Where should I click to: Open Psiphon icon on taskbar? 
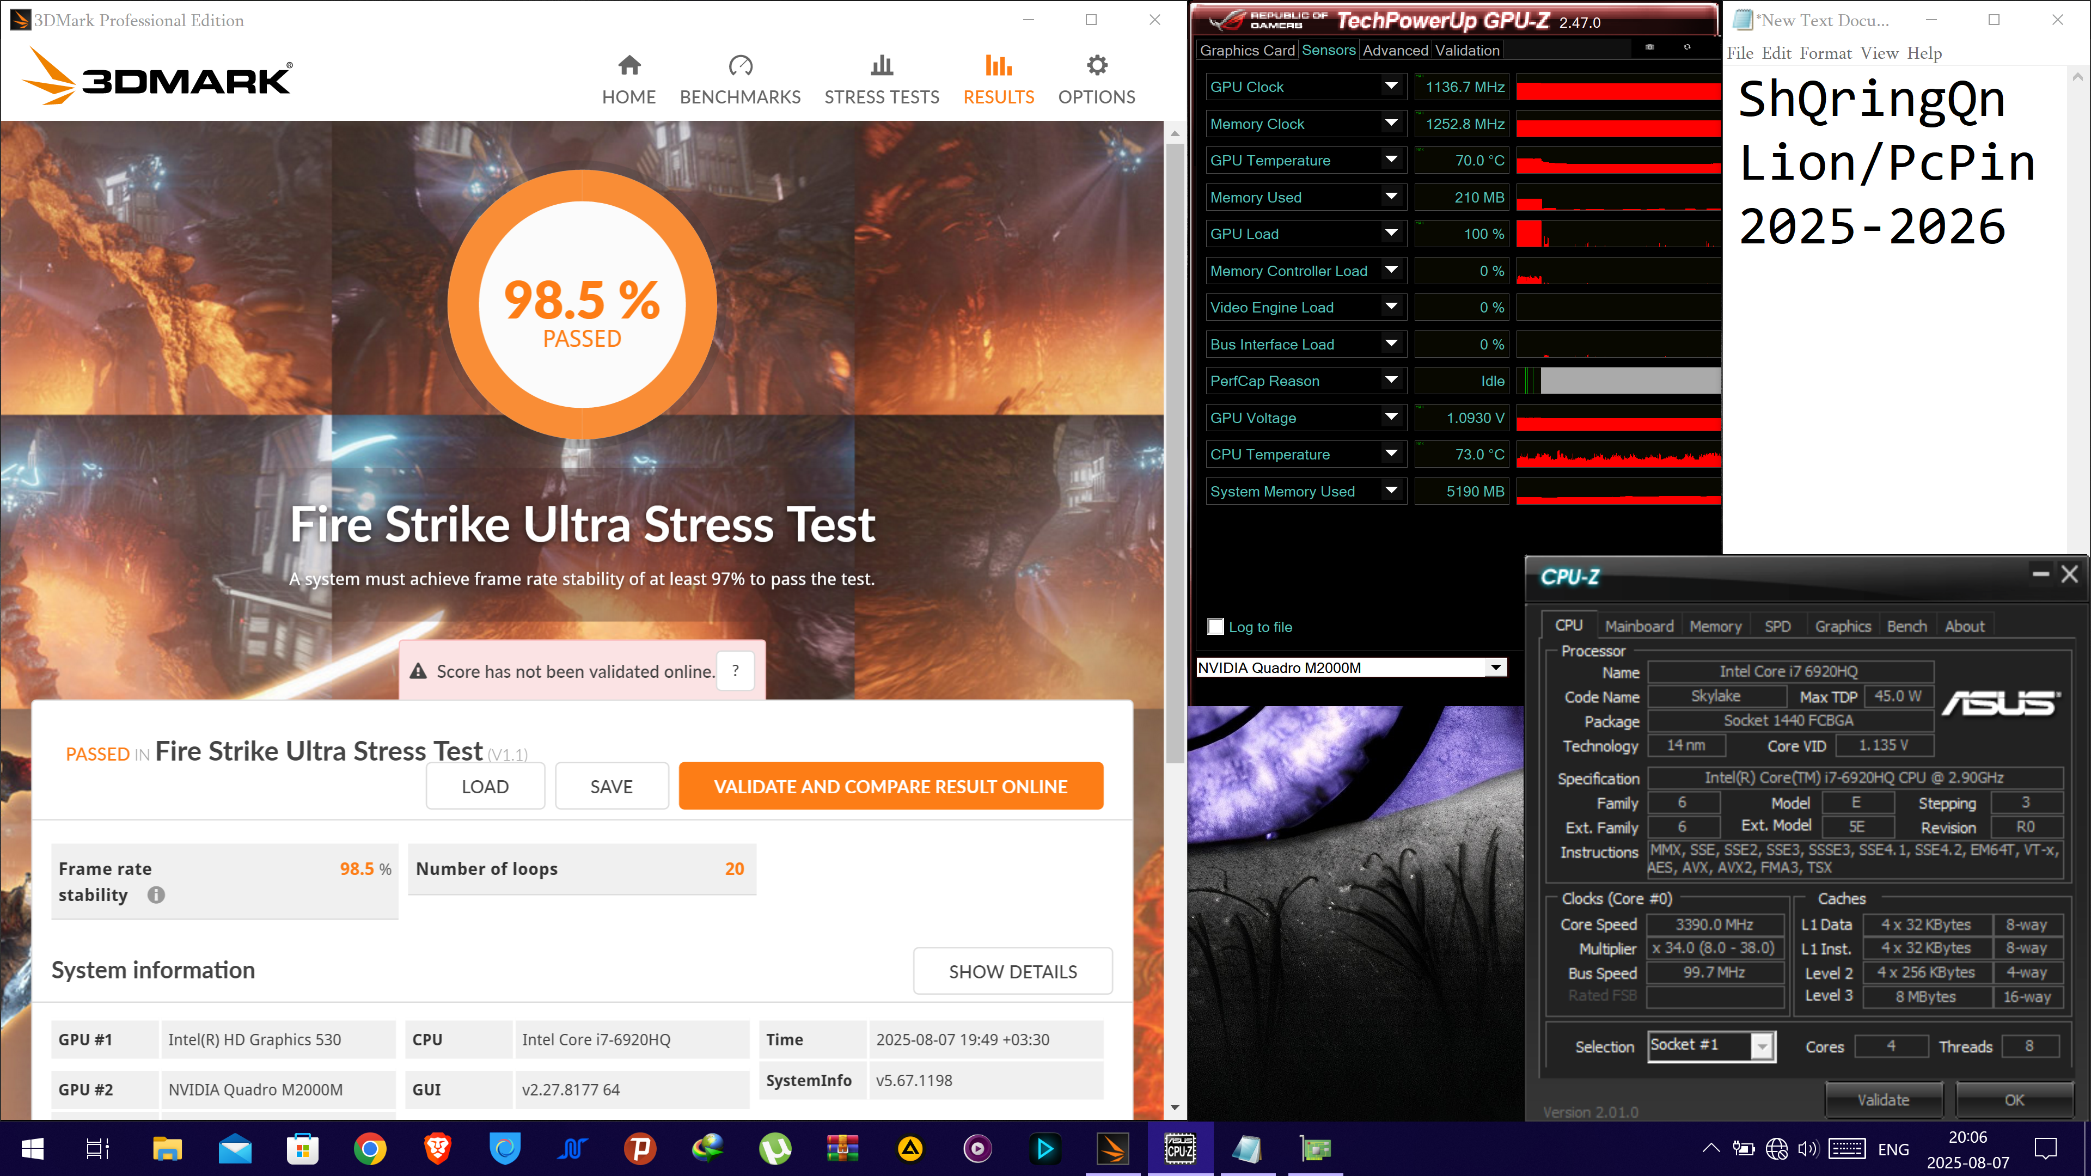click(x=640, y=1148)
